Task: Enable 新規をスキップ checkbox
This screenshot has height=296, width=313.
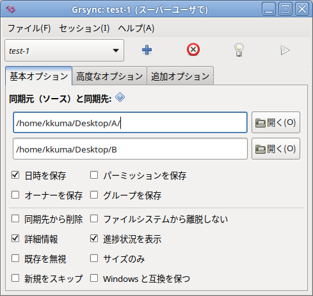Action: [15, 278]
